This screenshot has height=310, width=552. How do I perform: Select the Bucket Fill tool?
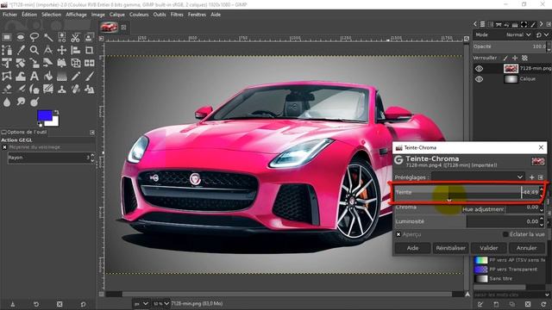48,77
